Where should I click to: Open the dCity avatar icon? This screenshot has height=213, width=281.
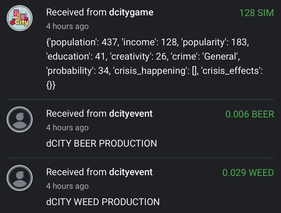coord(20,18)
